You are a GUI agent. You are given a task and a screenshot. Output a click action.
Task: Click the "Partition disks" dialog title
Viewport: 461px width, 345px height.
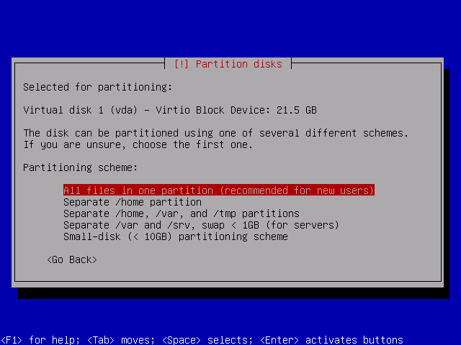(240, 64)
